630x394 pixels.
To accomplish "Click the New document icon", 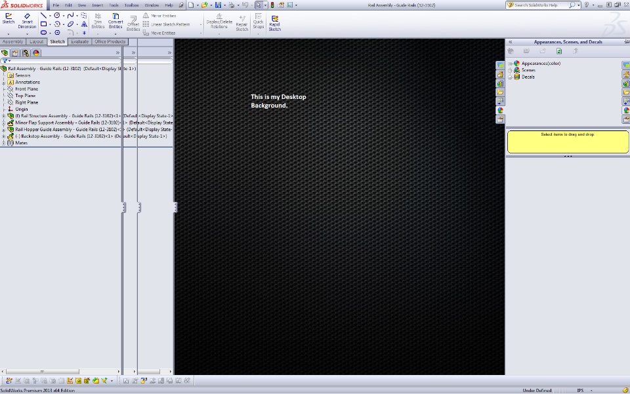I will 191,5.
